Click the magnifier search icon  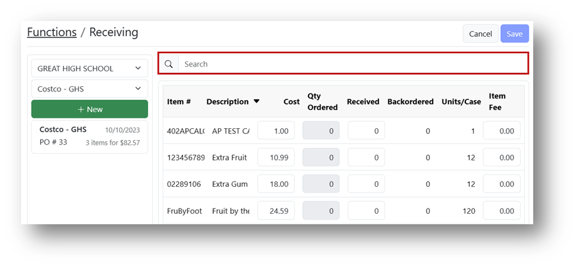click(169, 64)
